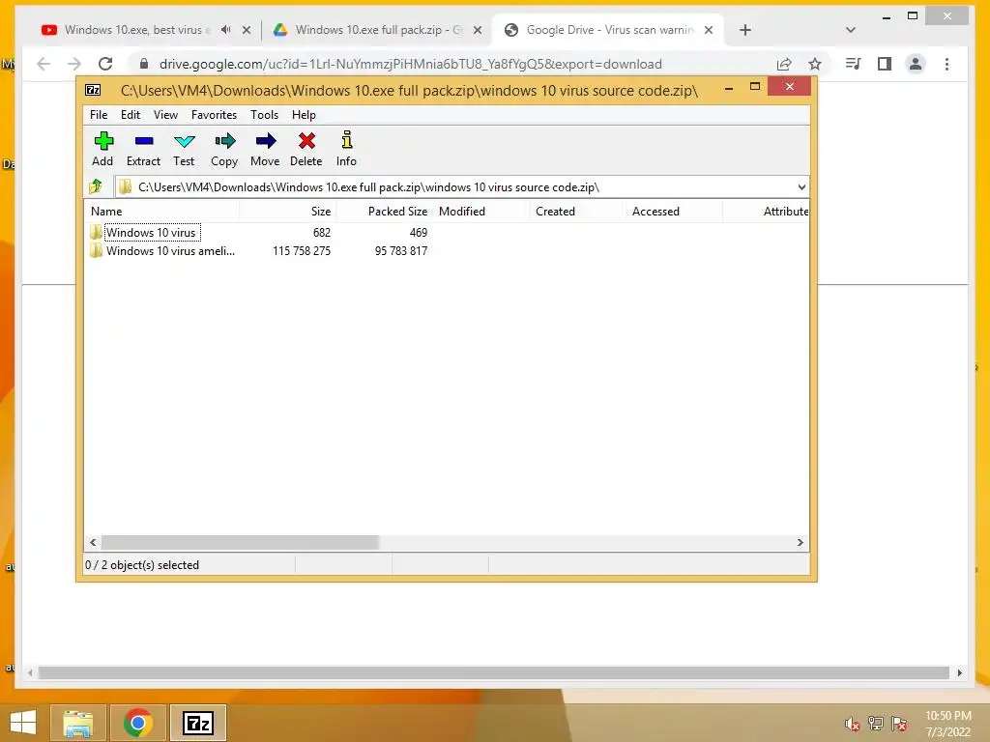Open the Chrome tab search chevron
990x742 pixels.
click(851, 30)
